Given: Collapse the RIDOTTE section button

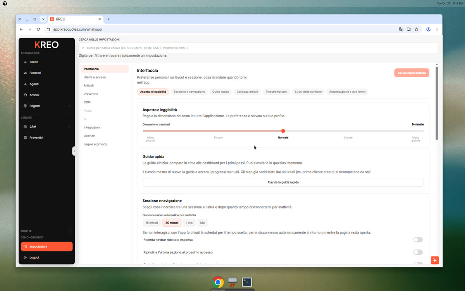Looking at the screenshot, I should pos(70,231).
